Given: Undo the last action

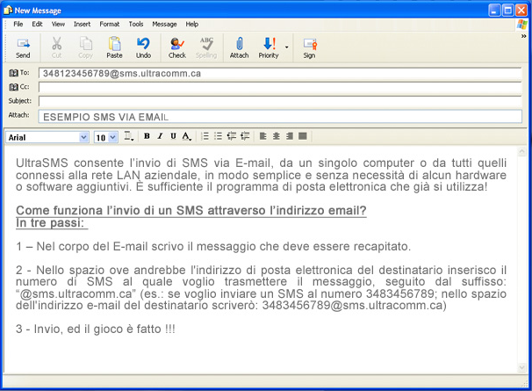Looking at the screenshot, I should pyautogui.click(x=143, y=47).
